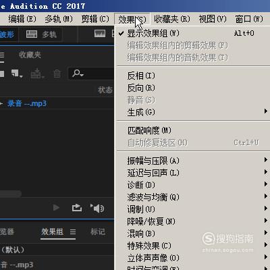
Task: Choose 反相(I) from the effects menu
Action: [x=192, y=76]
